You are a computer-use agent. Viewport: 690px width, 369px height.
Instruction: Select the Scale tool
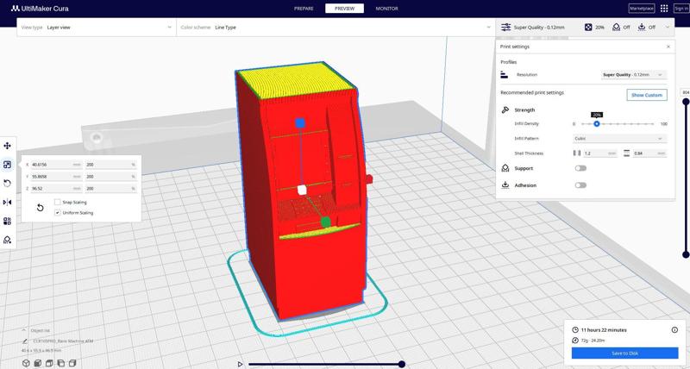coord(7,165)
